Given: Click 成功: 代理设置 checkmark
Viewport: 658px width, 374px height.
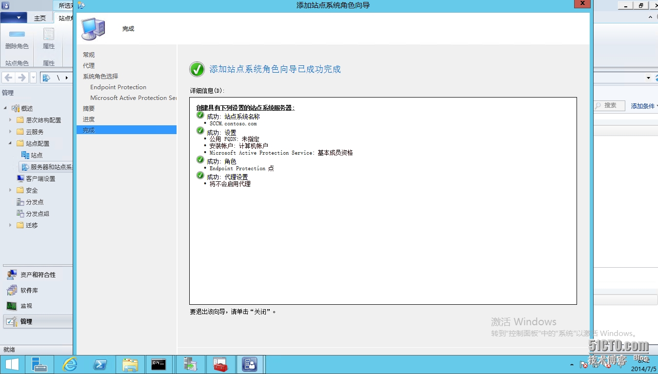Looking at the screenshot, I should click(200, 175).
